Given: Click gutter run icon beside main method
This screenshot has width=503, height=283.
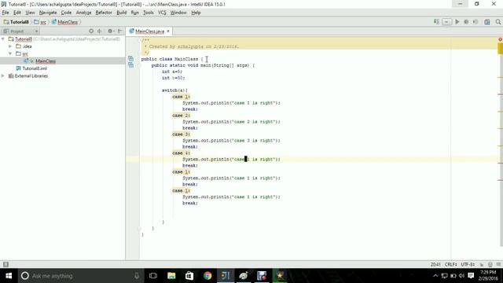Looking at the screenshot, I should tap(130, 65).
